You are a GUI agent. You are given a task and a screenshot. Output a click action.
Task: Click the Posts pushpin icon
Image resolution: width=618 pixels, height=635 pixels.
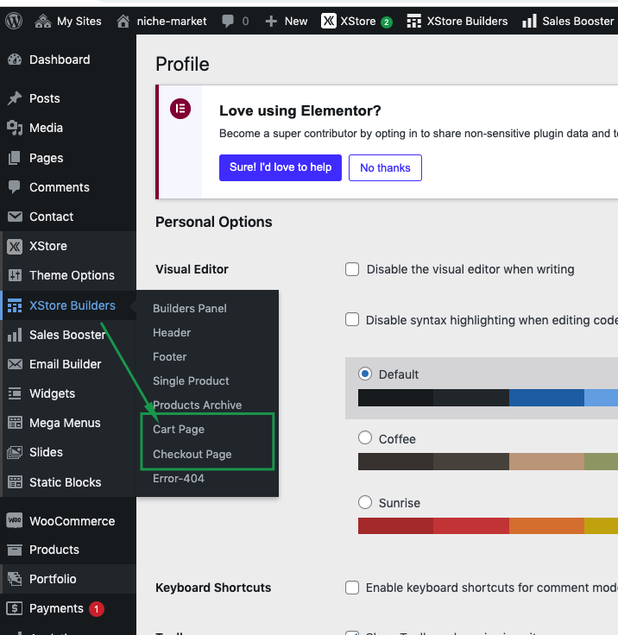coord(15,98)
